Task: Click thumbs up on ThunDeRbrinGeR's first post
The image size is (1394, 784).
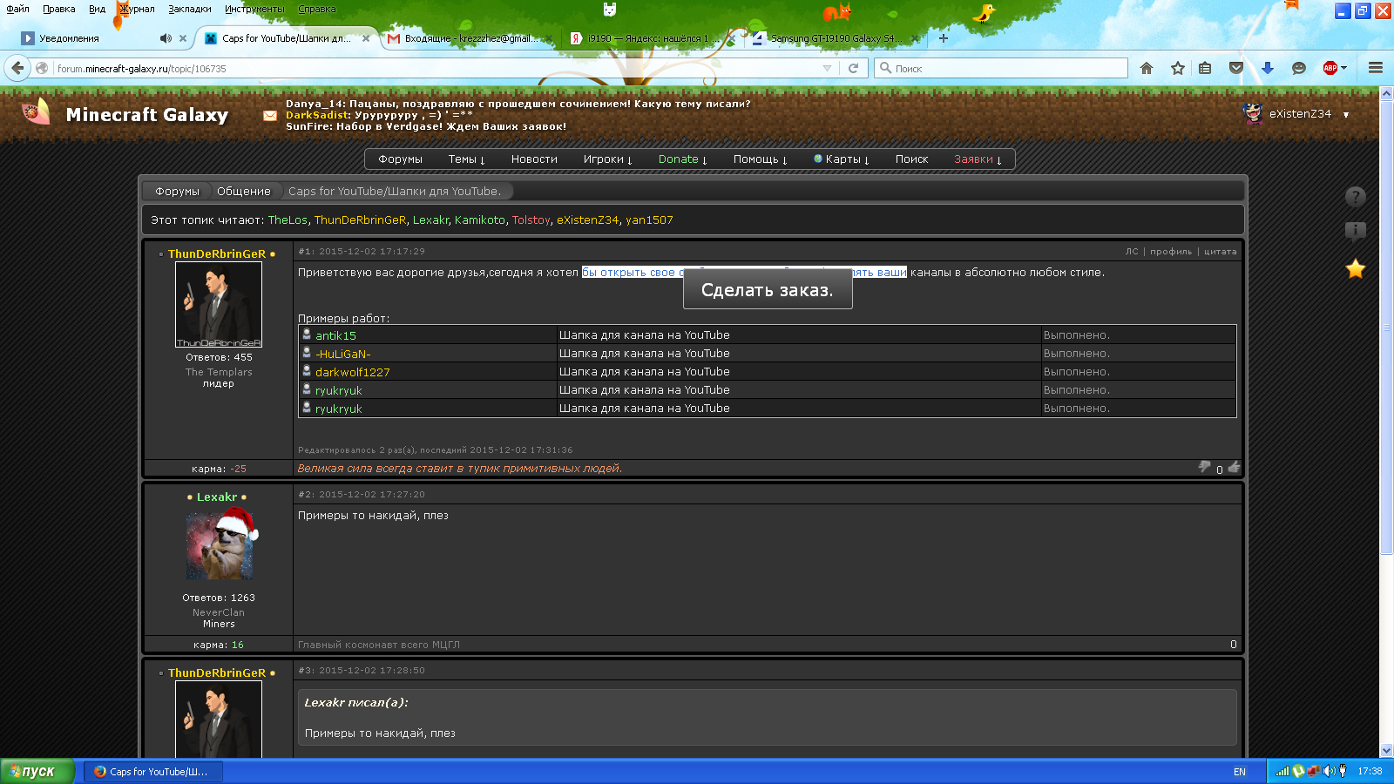Action: [1234, 467]
